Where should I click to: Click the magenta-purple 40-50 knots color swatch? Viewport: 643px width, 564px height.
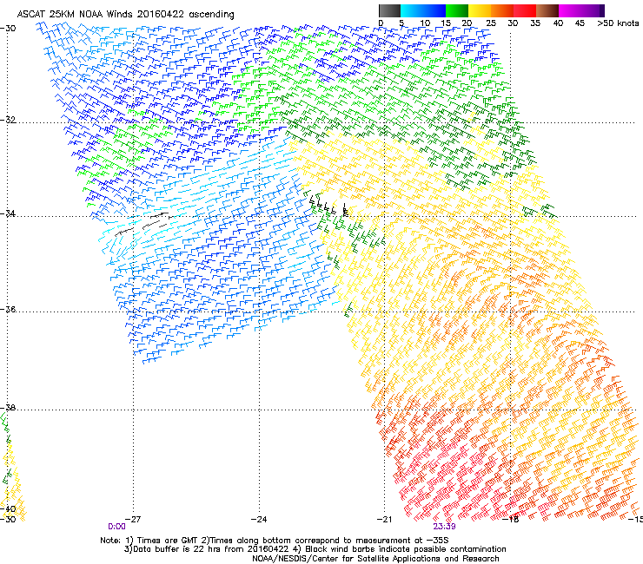581,10
